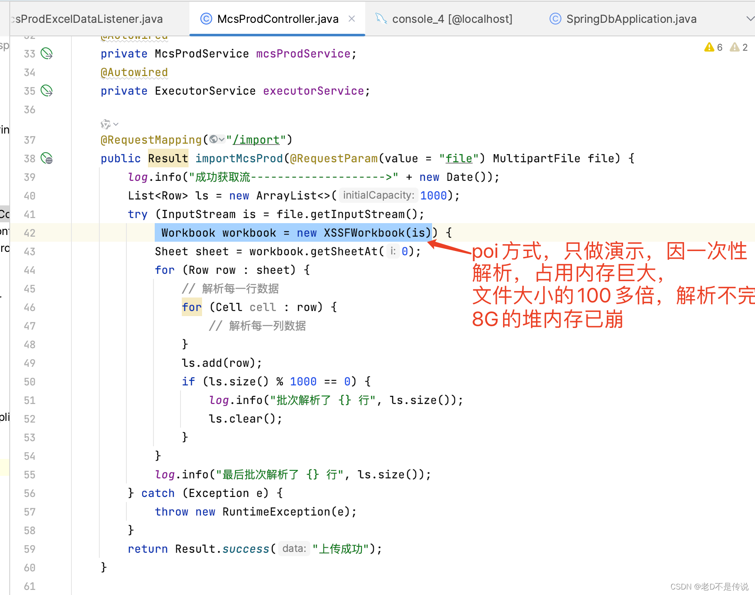Screen dimensions: 755x595
Task: Open the inlay hint icon above @RequestMapping
Action: [105, 124]
